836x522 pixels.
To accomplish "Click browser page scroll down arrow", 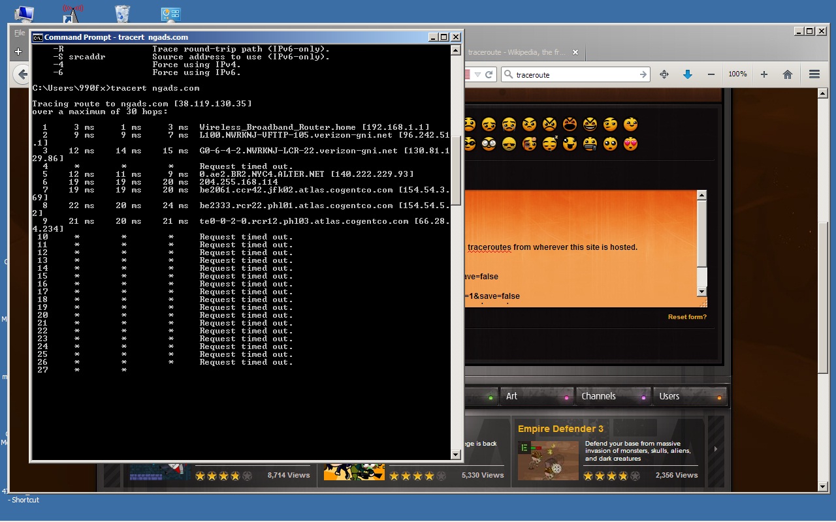I will pyautogui.click(x=824, y=486).
